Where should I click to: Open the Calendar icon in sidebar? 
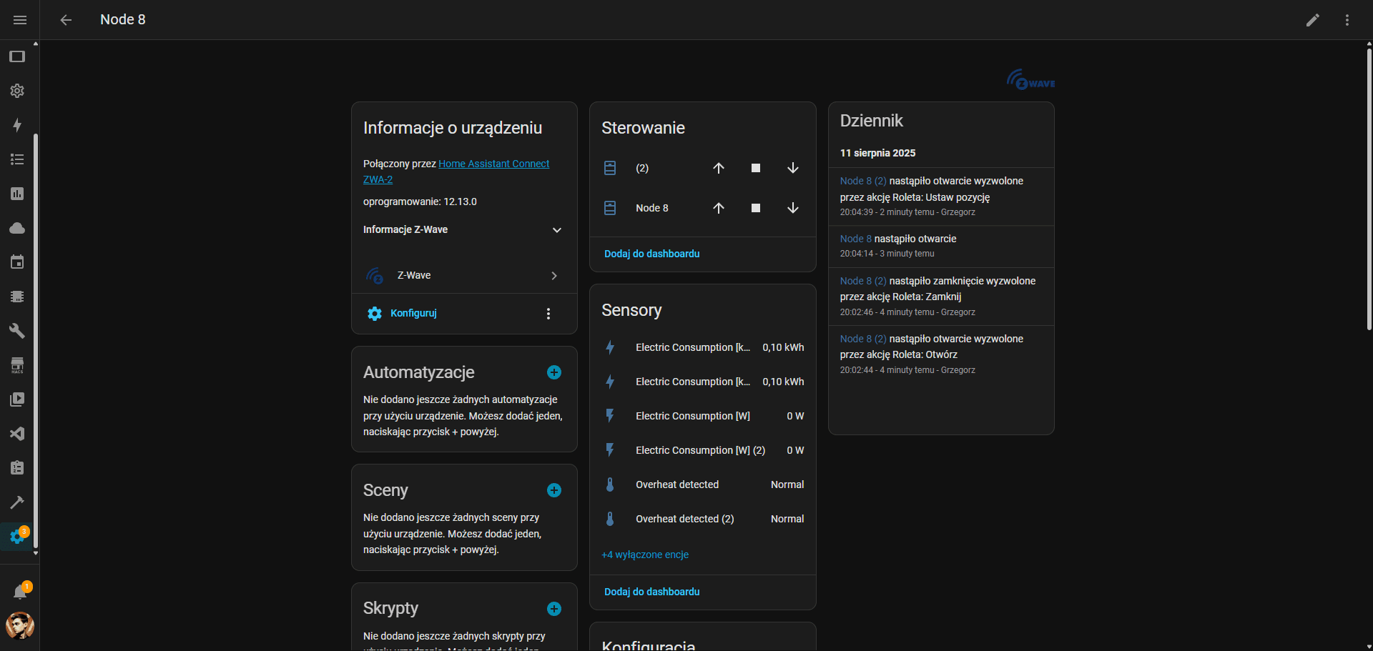click(17, 262)
